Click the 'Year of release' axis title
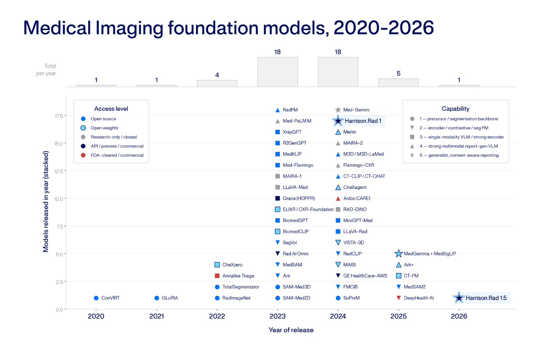The width and height of the screenshot is (553, 346). (291, 330)
